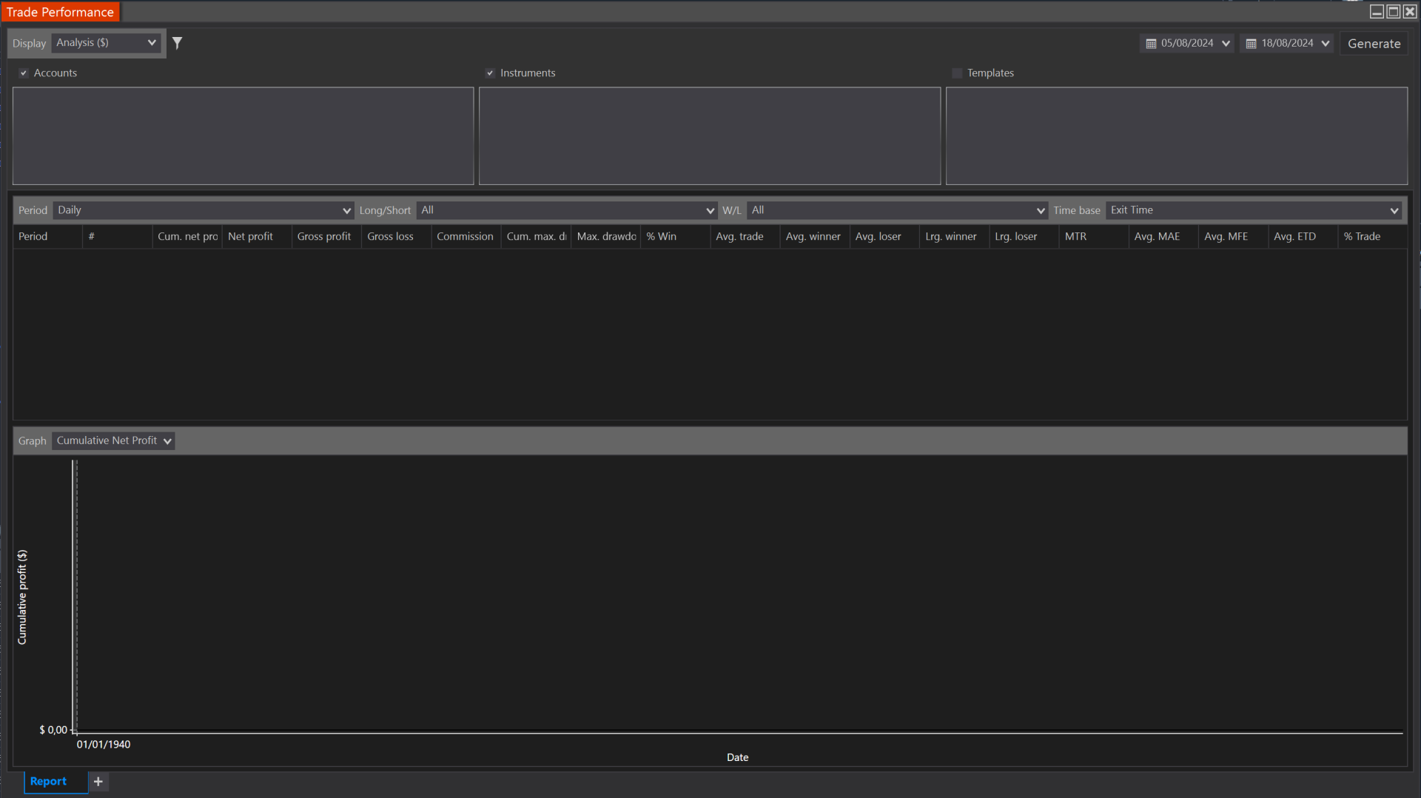Click the $ 0,00 axis value
The image size is (1421, 798).
pyautogui.click(x=53, y=731)
